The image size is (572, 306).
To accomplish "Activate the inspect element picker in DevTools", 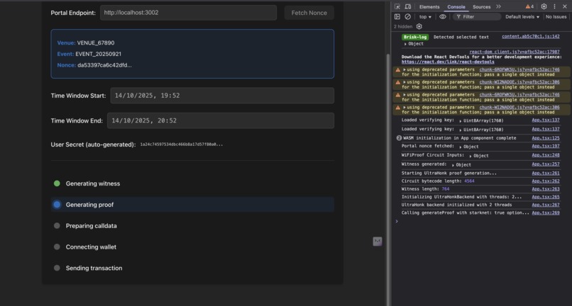I will point(397,6).
